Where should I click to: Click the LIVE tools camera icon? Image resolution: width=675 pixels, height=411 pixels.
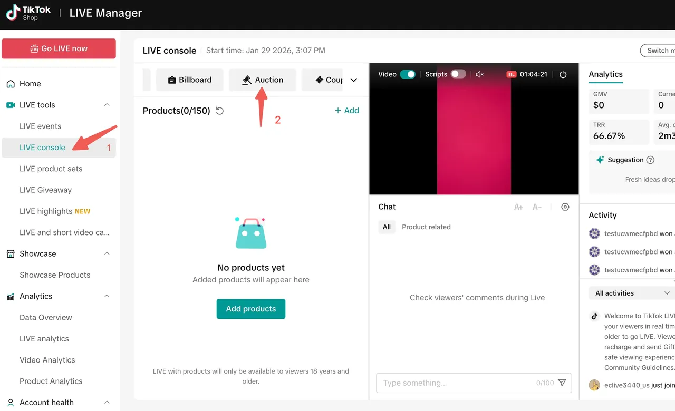point(11,105)
